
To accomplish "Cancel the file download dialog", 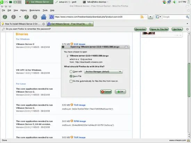I will click(x=106, y=92).
